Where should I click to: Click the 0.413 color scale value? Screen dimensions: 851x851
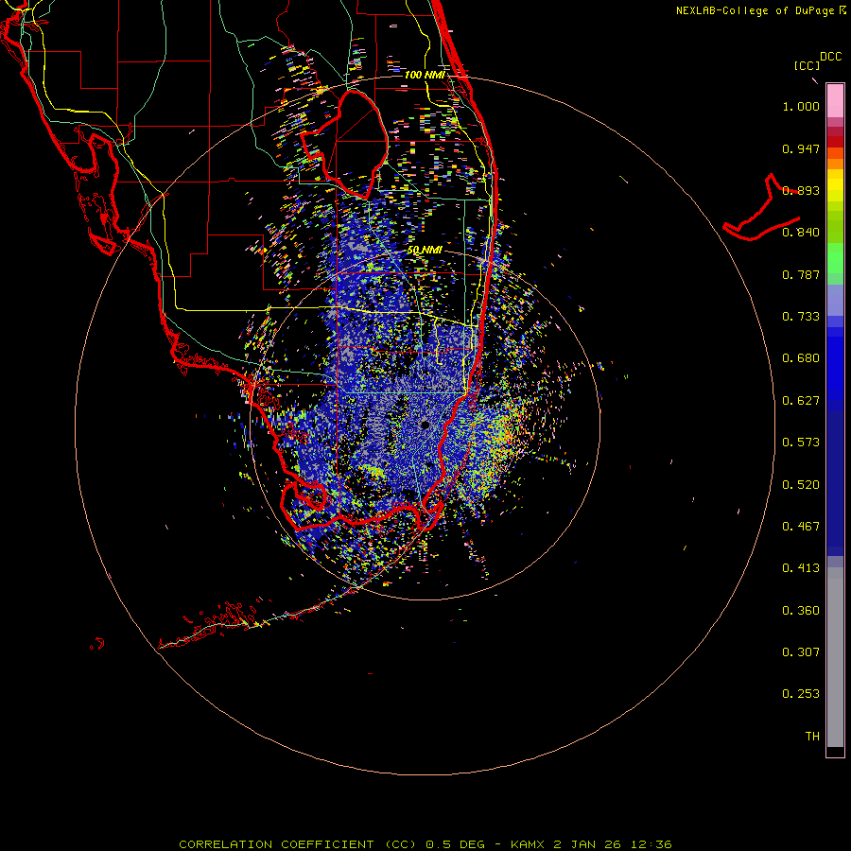tap(801, 568)
